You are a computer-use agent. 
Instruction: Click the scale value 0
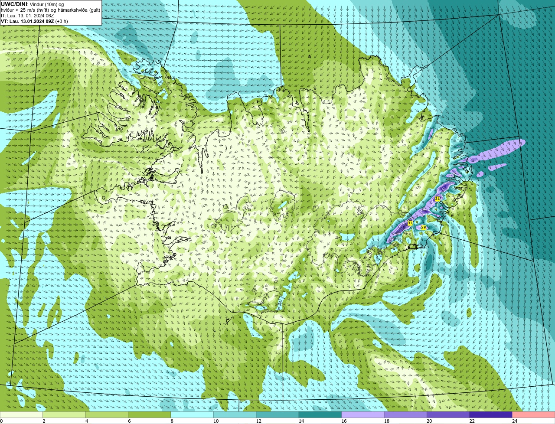(x=2, y=421)
